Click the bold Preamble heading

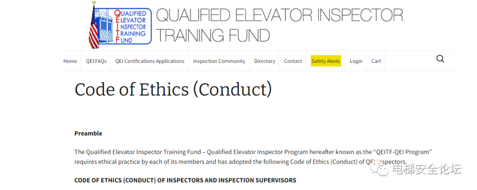(88, 133)
